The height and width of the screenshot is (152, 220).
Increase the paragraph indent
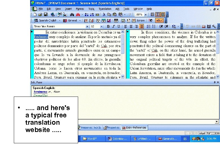point(166,26)
